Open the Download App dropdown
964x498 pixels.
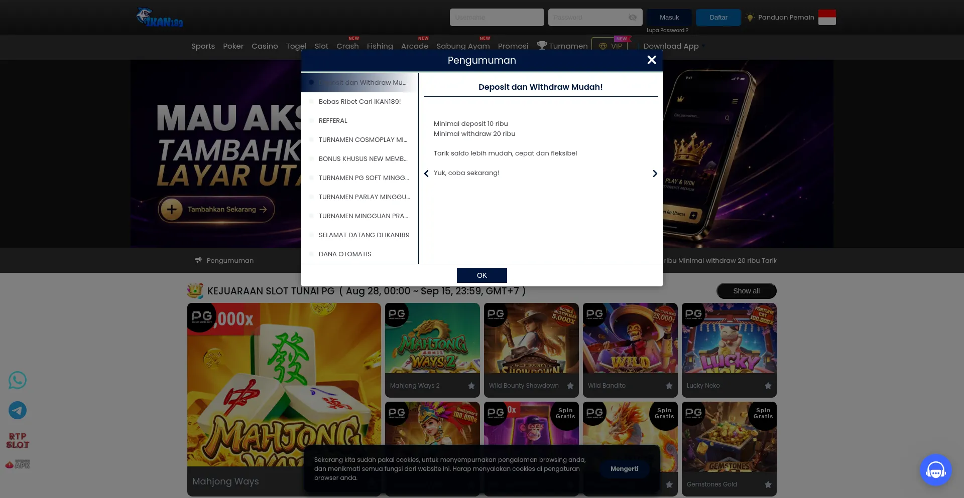(x=674, y=46)
